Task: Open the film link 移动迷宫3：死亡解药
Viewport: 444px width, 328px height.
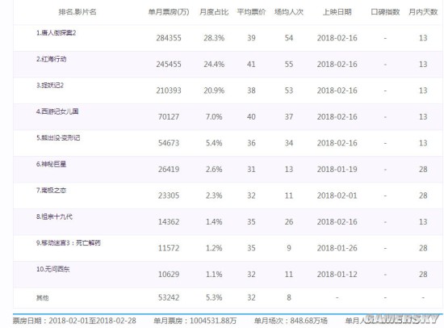Action: (71, 242)
